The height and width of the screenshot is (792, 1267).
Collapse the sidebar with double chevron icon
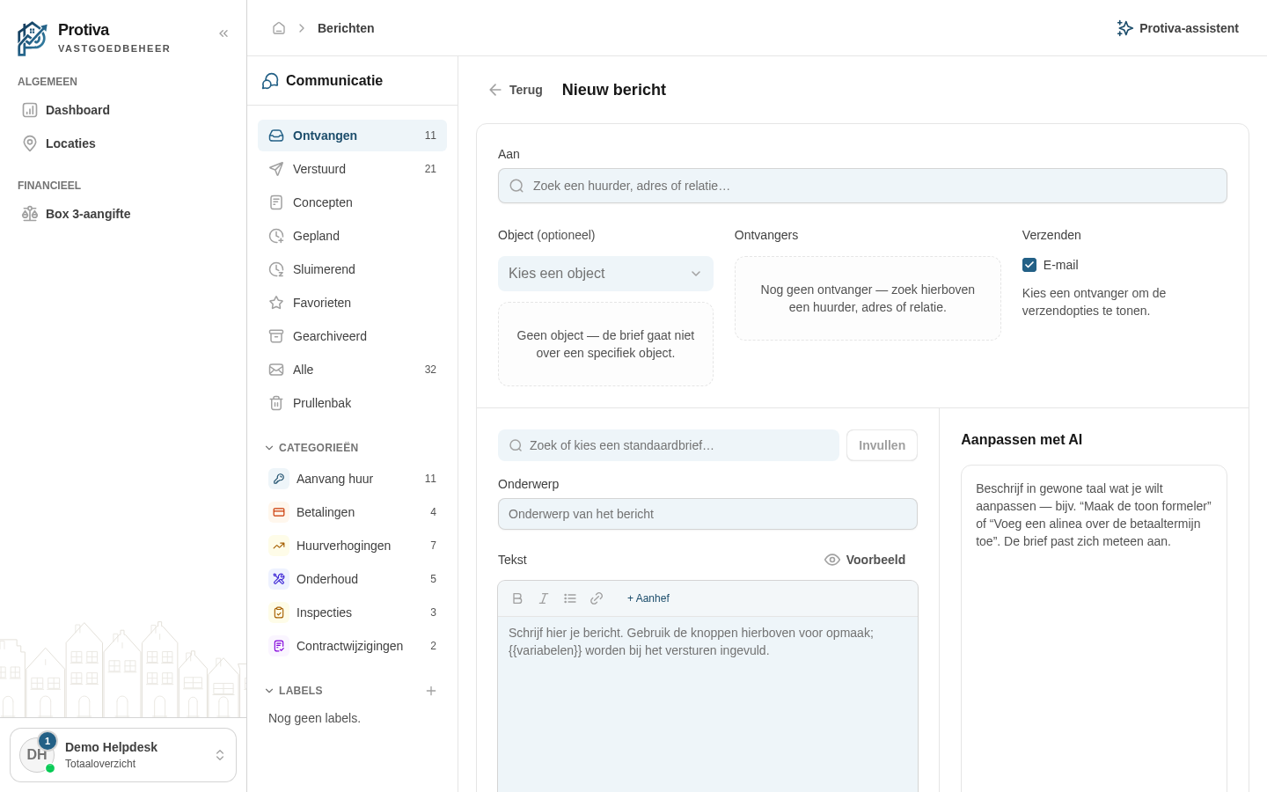(223, 33)
